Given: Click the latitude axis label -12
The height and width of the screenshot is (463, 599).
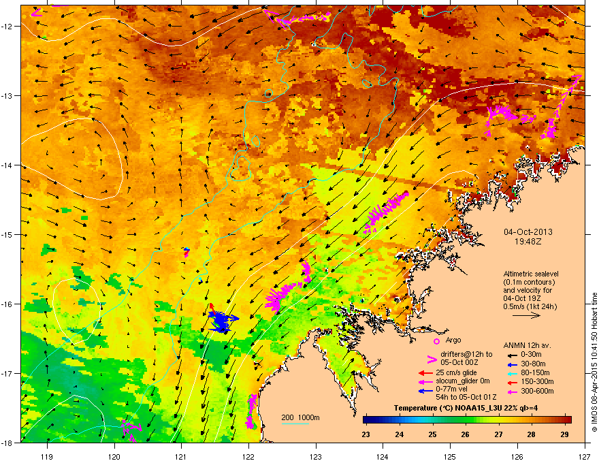Looking at the screenshot, I should (x=7, y=27).
